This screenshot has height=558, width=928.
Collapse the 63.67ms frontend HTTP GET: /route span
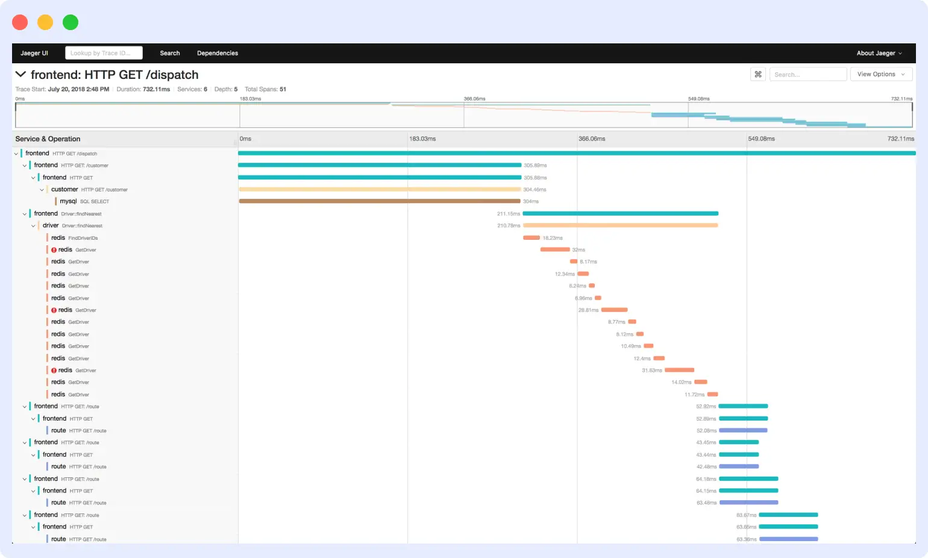point(25,515)
